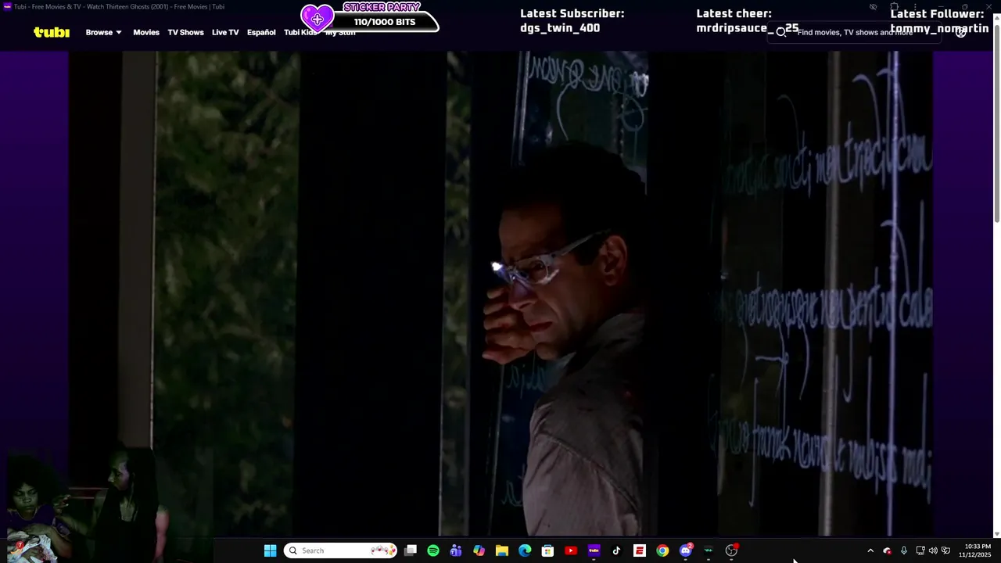This screenshot has height=563, width=1001.
Task: Click the taskbar Search box
Action: point(340,550)
